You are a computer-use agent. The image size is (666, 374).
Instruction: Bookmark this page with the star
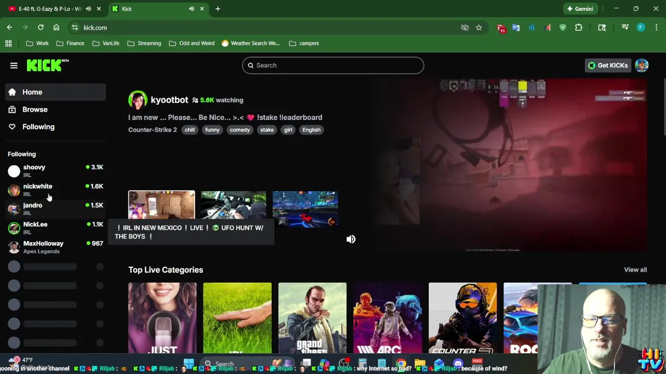point(479,28)
